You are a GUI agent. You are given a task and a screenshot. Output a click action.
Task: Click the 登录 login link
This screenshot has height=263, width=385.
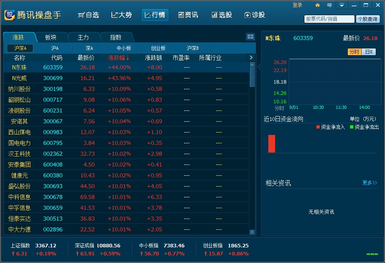click(297, 5)
